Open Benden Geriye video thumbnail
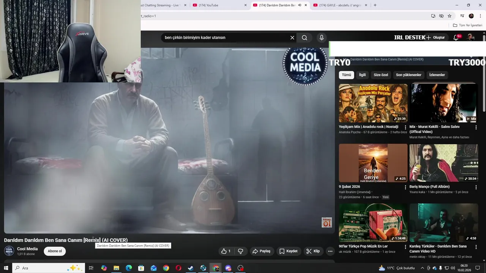The image size is (486, 273). pos(373,163)
